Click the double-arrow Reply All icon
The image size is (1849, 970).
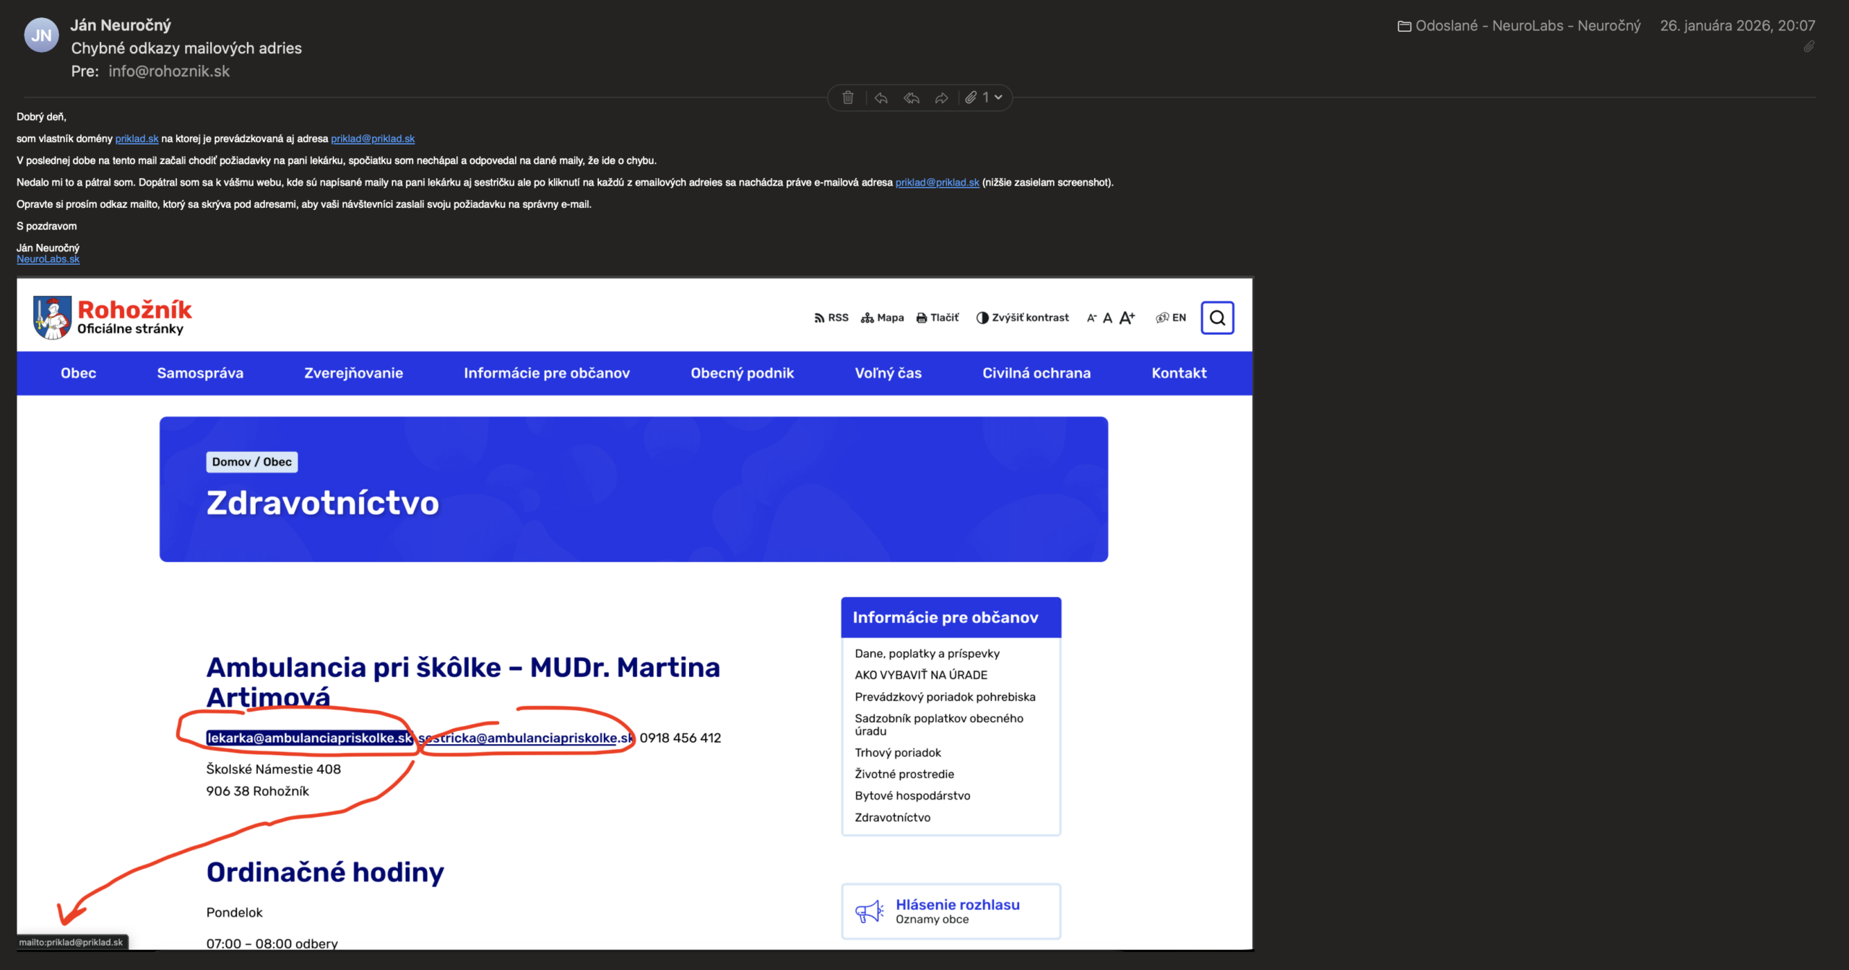tap(911, 97)
